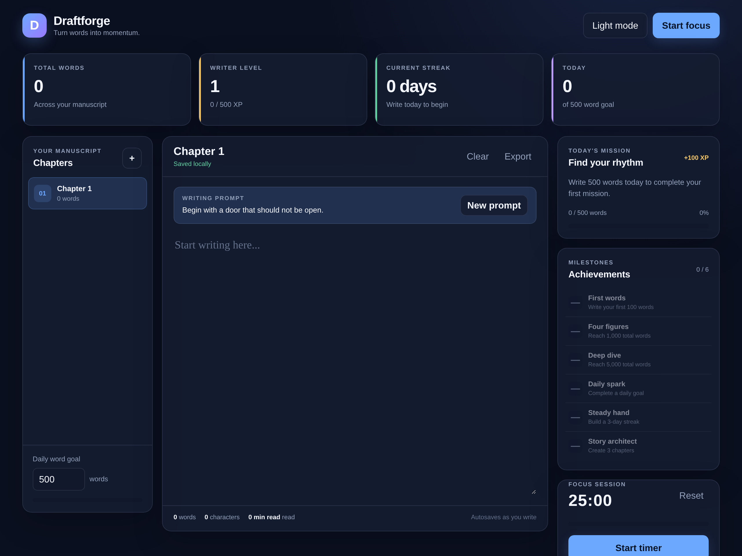Reset the focus session timer

691,496
